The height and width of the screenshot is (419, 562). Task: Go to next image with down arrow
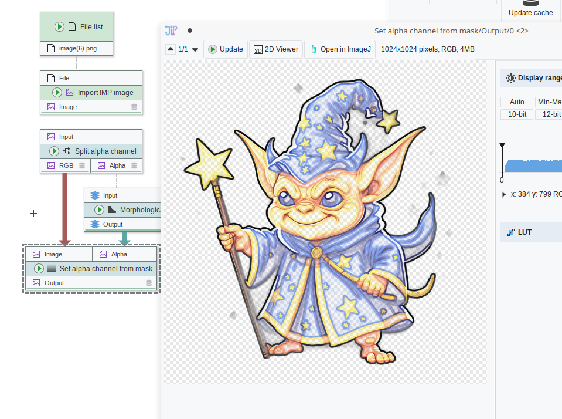[x=195, y=49]
